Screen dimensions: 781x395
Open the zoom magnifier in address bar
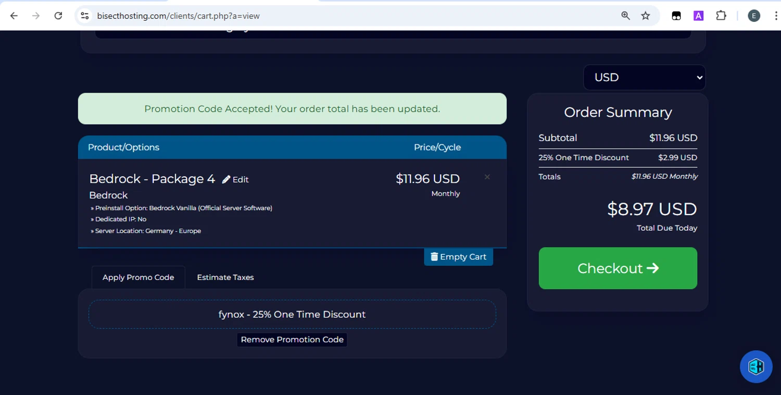pyautogui.click(x=626, y=16)
